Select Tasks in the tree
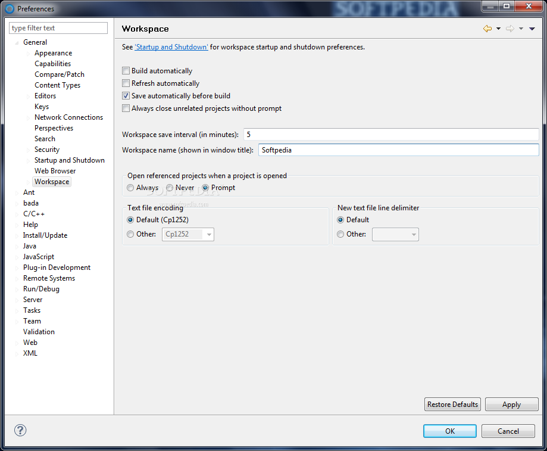 click(x=32, y=310)
